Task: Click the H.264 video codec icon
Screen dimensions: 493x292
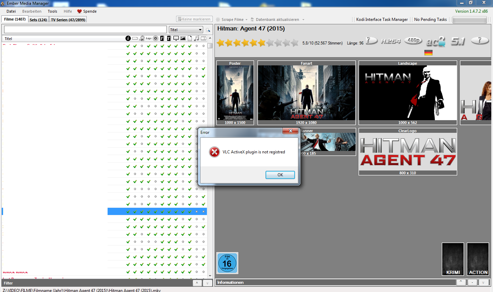Action: pyautogui.click(x=391, y=41)
